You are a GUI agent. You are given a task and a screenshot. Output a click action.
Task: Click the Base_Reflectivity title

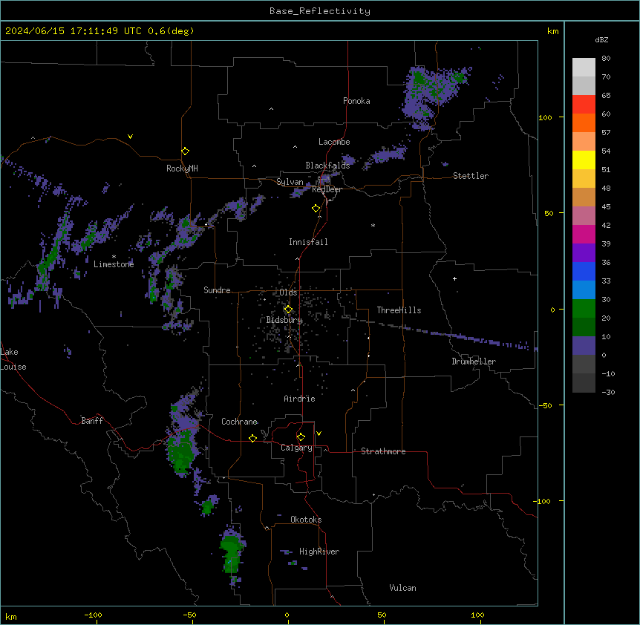320,11
